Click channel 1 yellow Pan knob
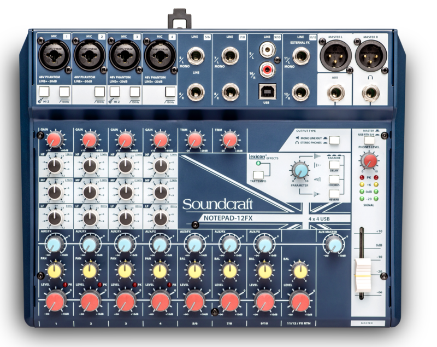The width and height of the screenshot is (437, 347). (x=54, y=270)
